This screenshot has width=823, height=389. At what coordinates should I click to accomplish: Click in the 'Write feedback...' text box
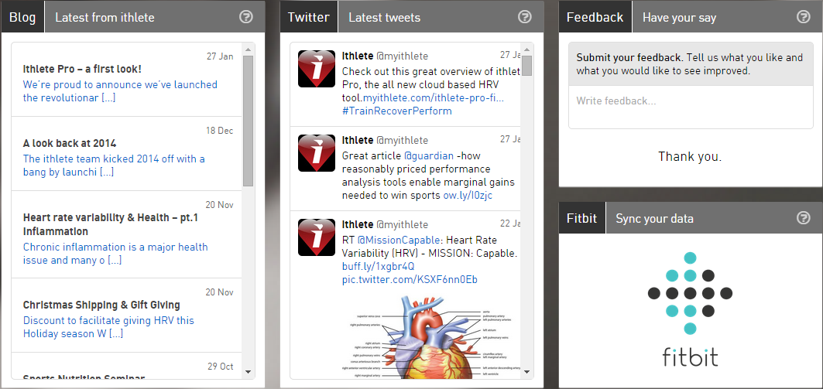coord(691,107)
